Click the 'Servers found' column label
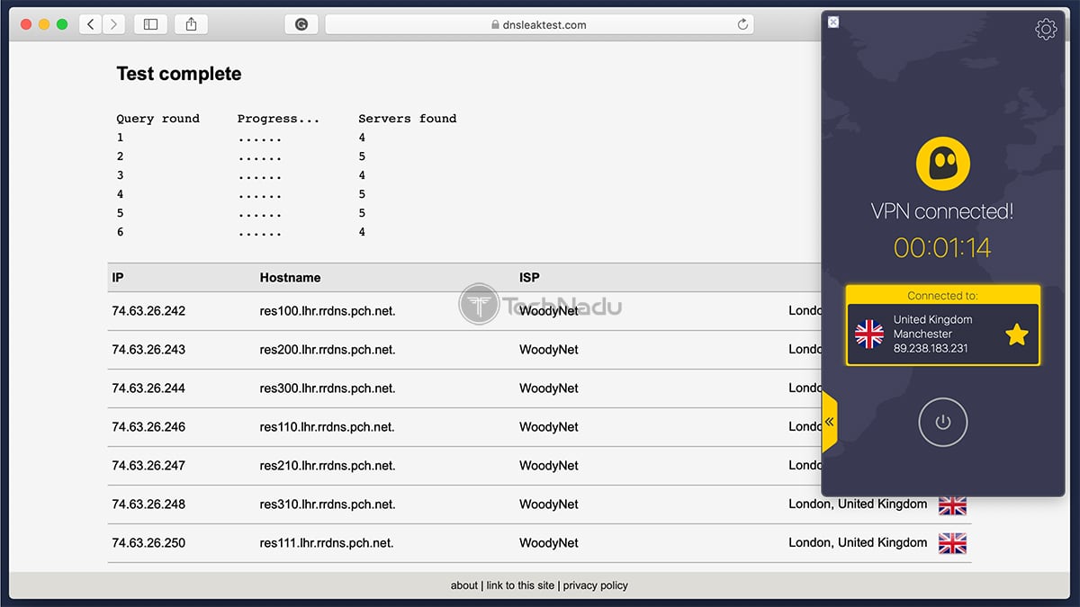The width and height of the screenshot is (1080, 607). click(407, 119)
